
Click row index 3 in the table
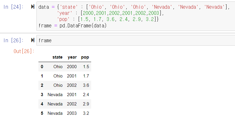point(42,95)
